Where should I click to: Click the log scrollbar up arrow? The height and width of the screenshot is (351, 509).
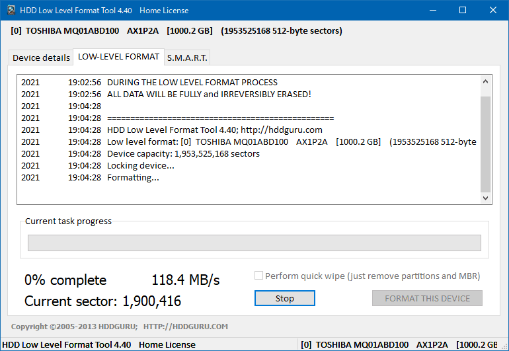tap(485, 81)
